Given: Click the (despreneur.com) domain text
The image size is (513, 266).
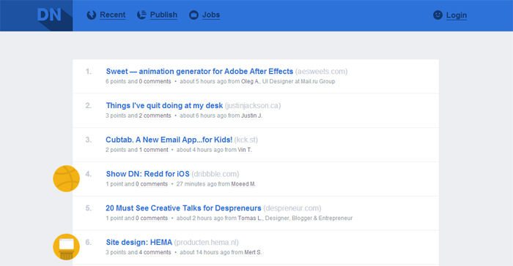Looking at the screenshot, I should [x=292, y=208].
